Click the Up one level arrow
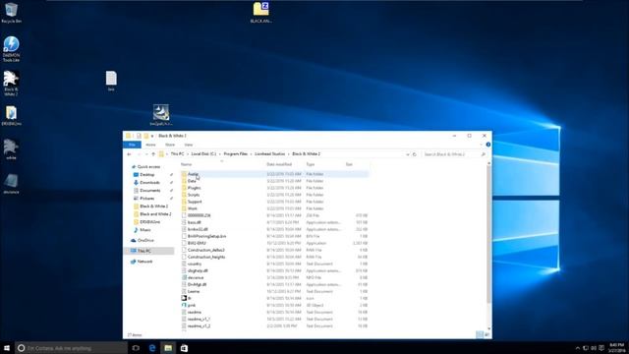The image size is (629, 354). click(153, 154)
